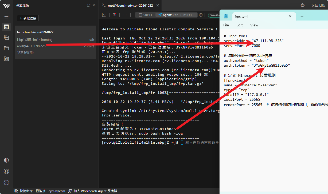328x194 pixels.
Task: Click the Workbench logo icon
Action: (x=6, y=6)
